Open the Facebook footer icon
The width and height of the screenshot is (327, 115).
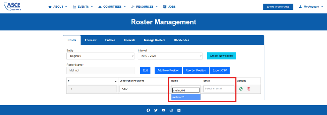pos(148,110)
